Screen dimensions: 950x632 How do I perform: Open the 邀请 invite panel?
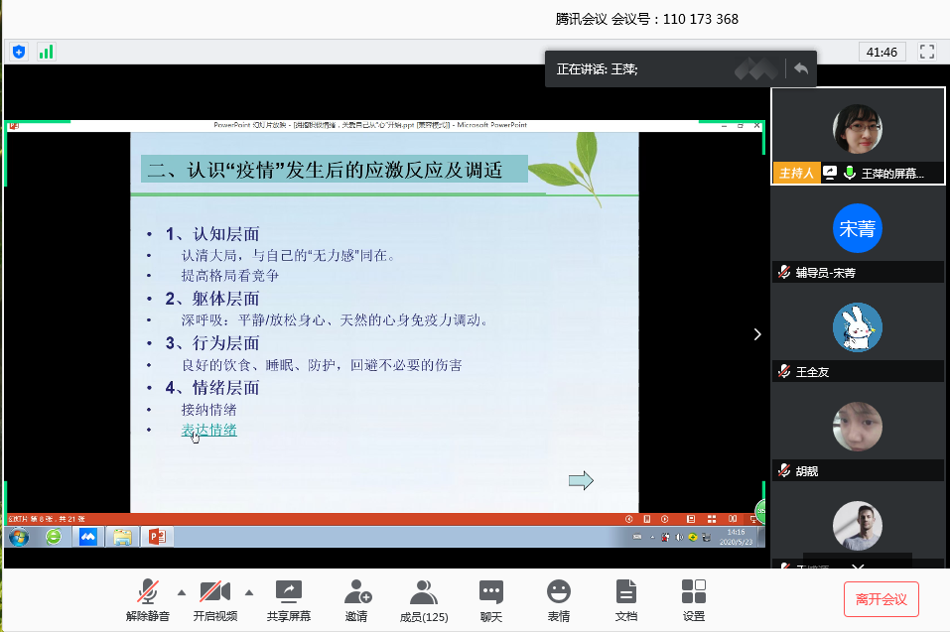click(356, 593)
